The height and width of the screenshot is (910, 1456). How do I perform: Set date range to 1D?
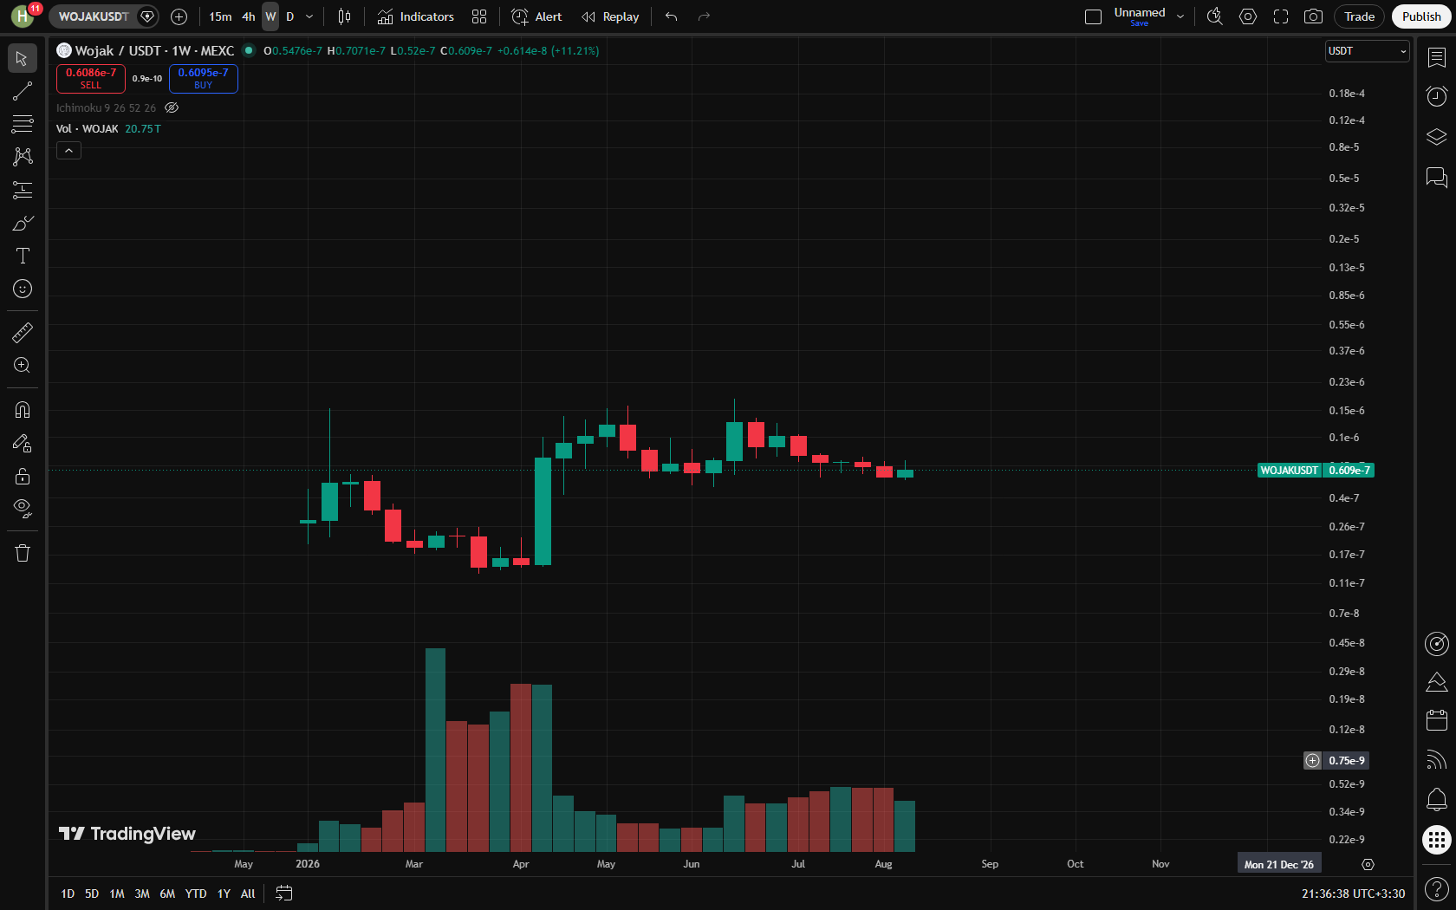[x=68, y=894]
